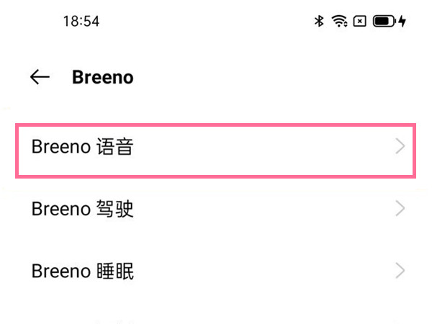The width and height of the screenshot is (432, 324).
Task: Click the 18:54 clock in status bar
Action: click(x=81, y=22)
